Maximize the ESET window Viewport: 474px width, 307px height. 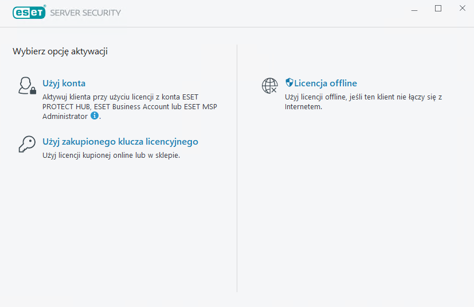(438, 9)
